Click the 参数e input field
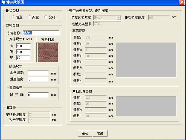The image size is (186, 140). (96, 62)
